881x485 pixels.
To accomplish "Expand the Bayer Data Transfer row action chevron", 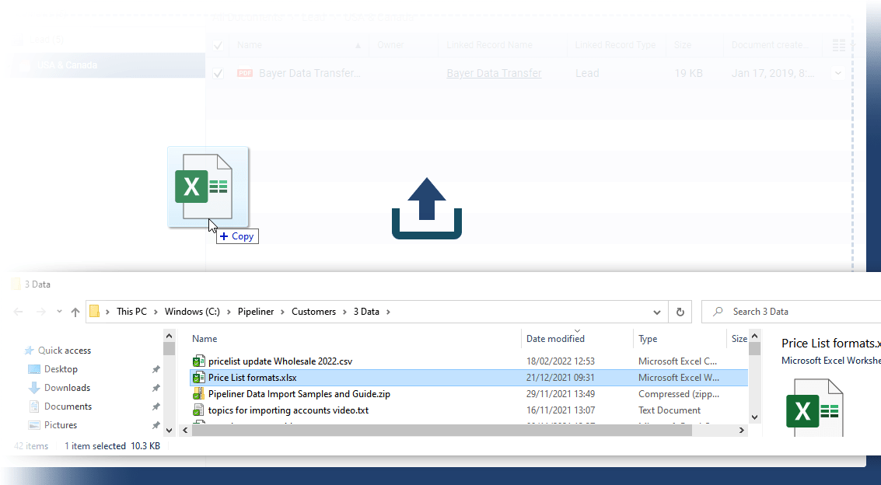I will point(837,73).
